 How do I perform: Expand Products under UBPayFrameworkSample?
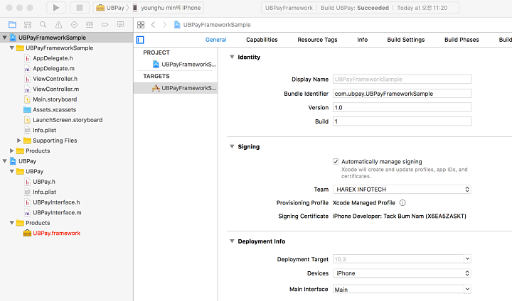point(12,150)
